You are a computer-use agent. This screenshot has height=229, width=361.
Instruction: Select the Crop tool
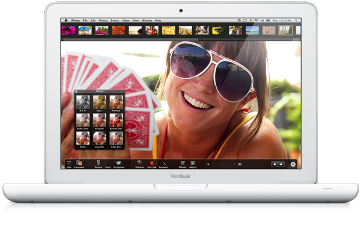coord(108,164)
